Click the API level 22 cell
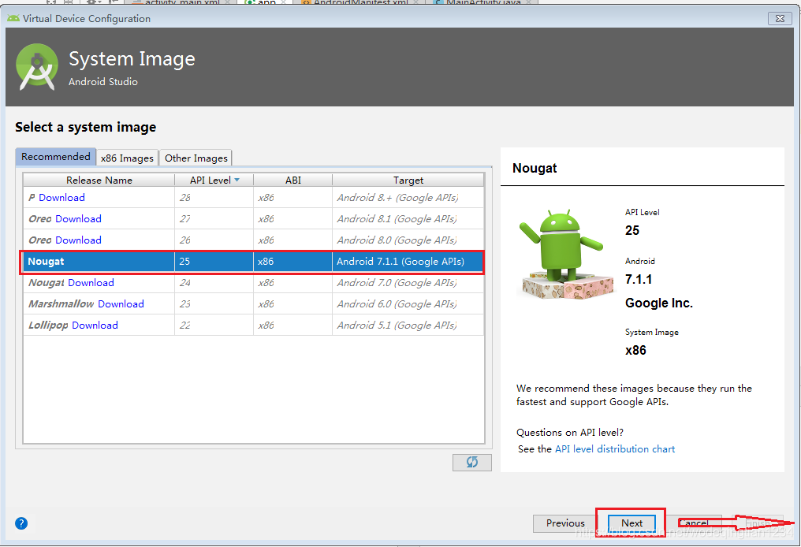 (x=214, y=326)
